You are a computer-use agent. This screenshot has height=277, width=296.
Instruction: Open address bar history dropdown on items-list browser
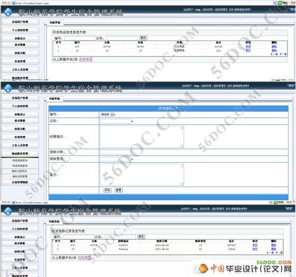pyautogui.click(x=274, y=3)
